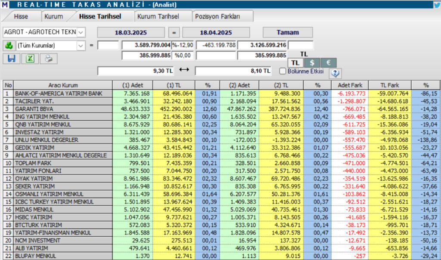Click the 9,30 TL price field
Screen dimensions: 441x260
tap(136, 71)
